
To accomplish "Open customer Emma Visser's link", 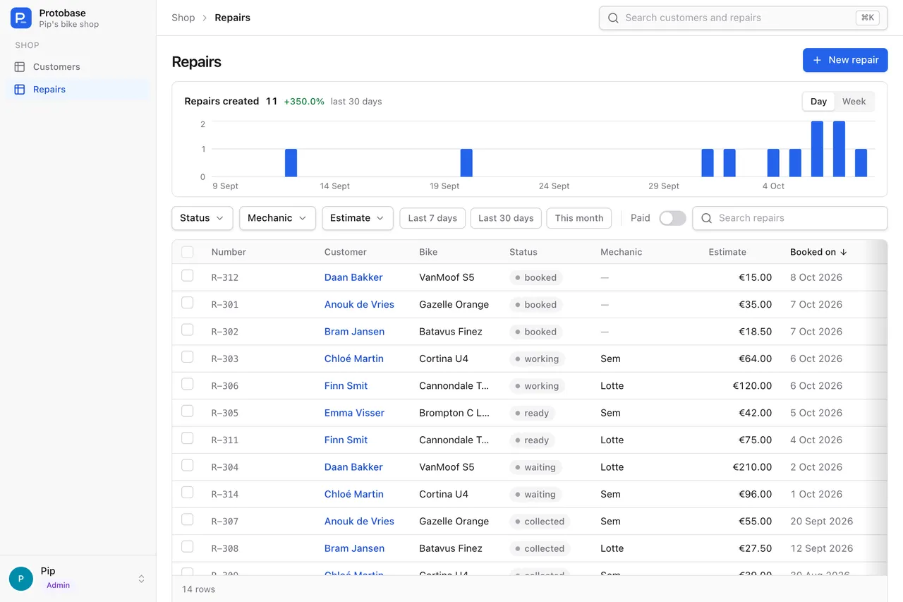I will tap(354, 413).
